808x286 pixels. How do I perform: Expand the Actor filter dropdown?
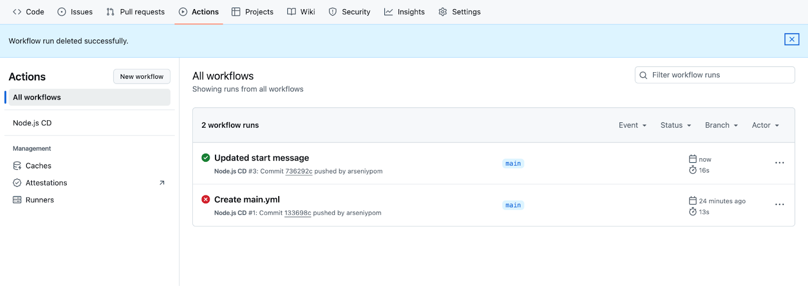[766, 125]
